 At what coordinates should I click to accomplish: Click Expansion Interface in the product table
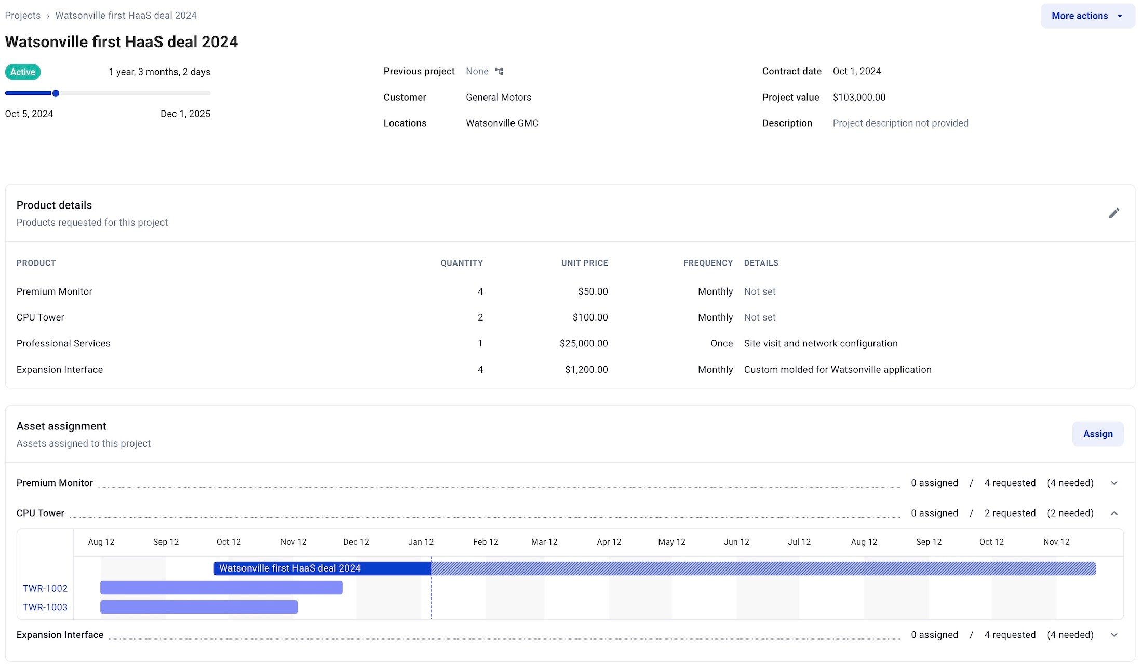coord(60,370)
